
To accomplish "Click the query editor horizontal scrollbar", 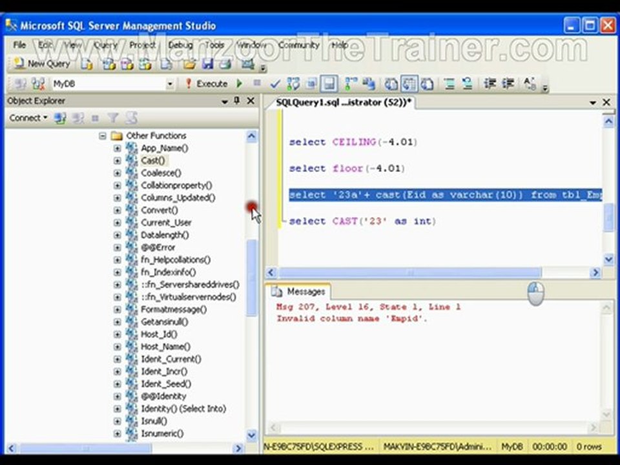I will pyautogui.click(x=410, y=273).
